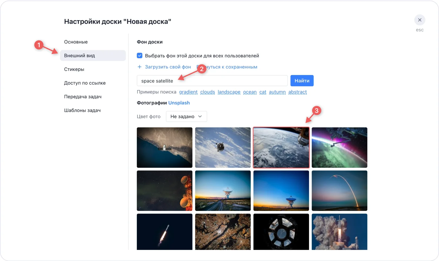439x261 pixels.
Task: Uncheck background for all users checkbox
Action: (x=139, y=56)
